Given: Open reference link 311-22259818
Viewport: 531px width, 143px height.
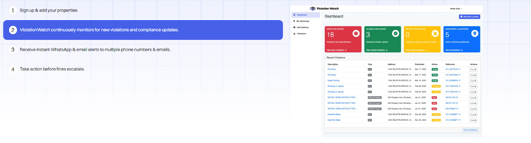Looking at the screenshot, I should pos(451,81).
